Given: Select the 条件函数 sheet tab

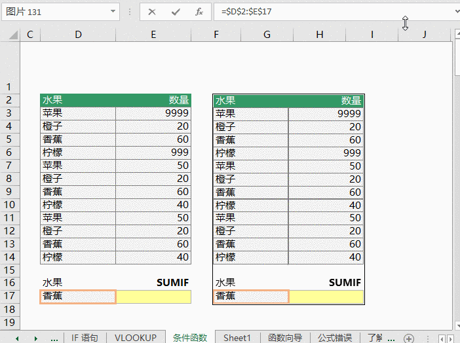Looking at the screenshot, I should click(190, 338).
